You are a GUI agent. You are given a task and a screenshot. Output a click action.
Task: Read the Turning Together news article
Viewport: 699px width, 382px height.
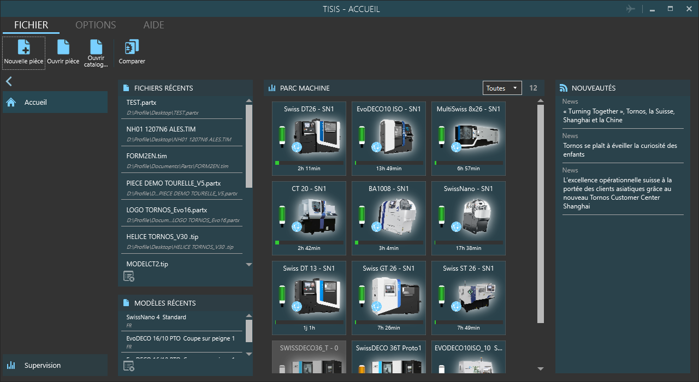(619, 116)
